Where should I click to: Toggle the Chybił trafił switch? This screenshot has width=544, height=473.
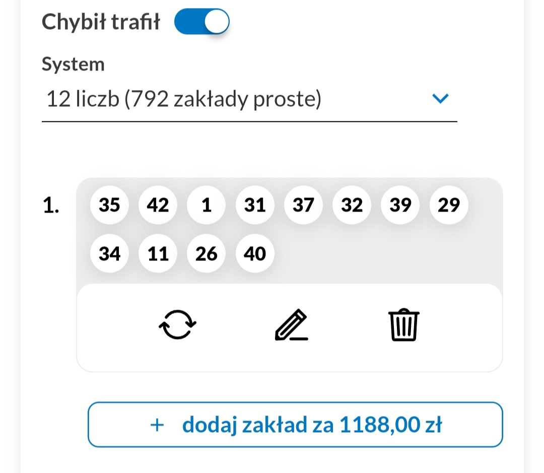pyautogui.click(x=202, y=22)
